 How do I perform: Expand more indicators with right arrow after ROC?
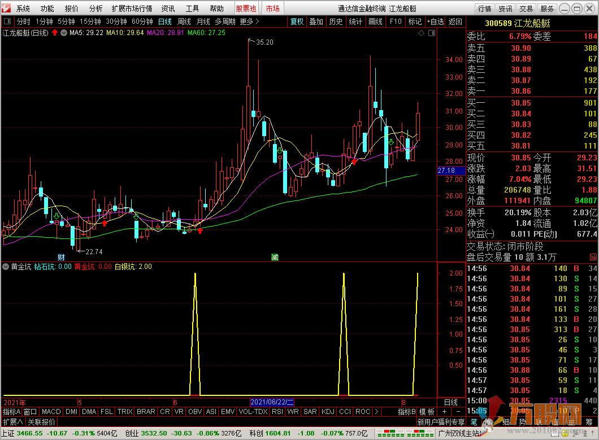[376, 411]
